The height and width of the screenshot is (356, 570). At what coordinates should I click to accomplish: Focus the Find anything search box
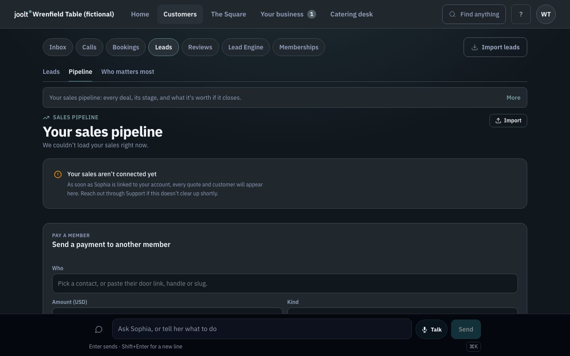tap(474, 14)
